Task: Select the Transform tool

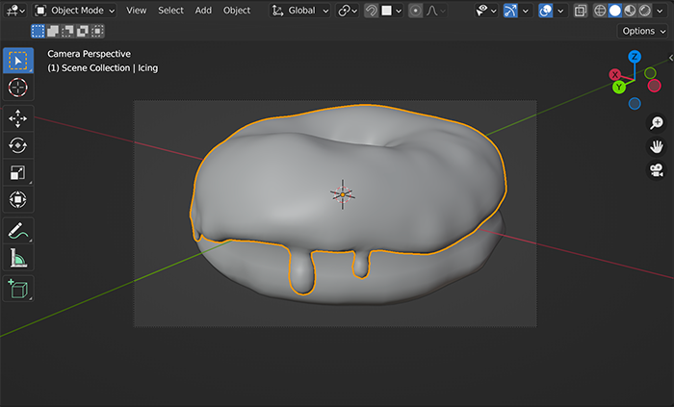Action: (x=18, y=200)
